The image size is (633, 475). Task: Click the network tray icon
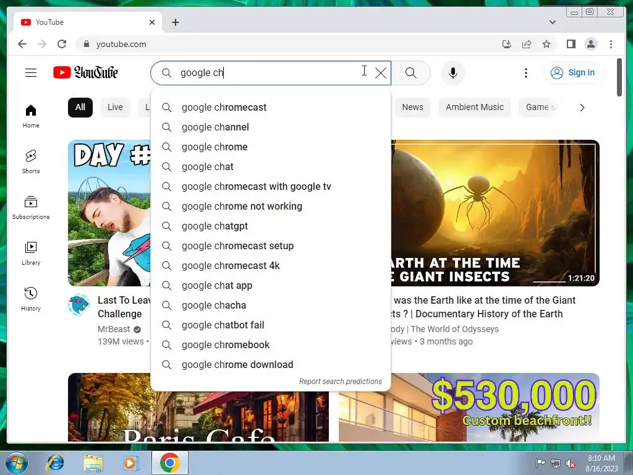click(556, 463)
